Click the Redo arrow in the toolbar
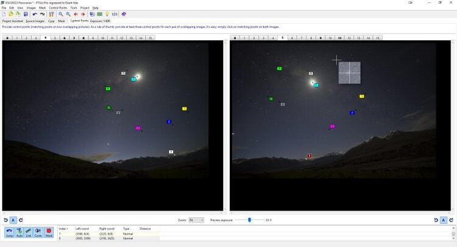 [x=42, y=14]
